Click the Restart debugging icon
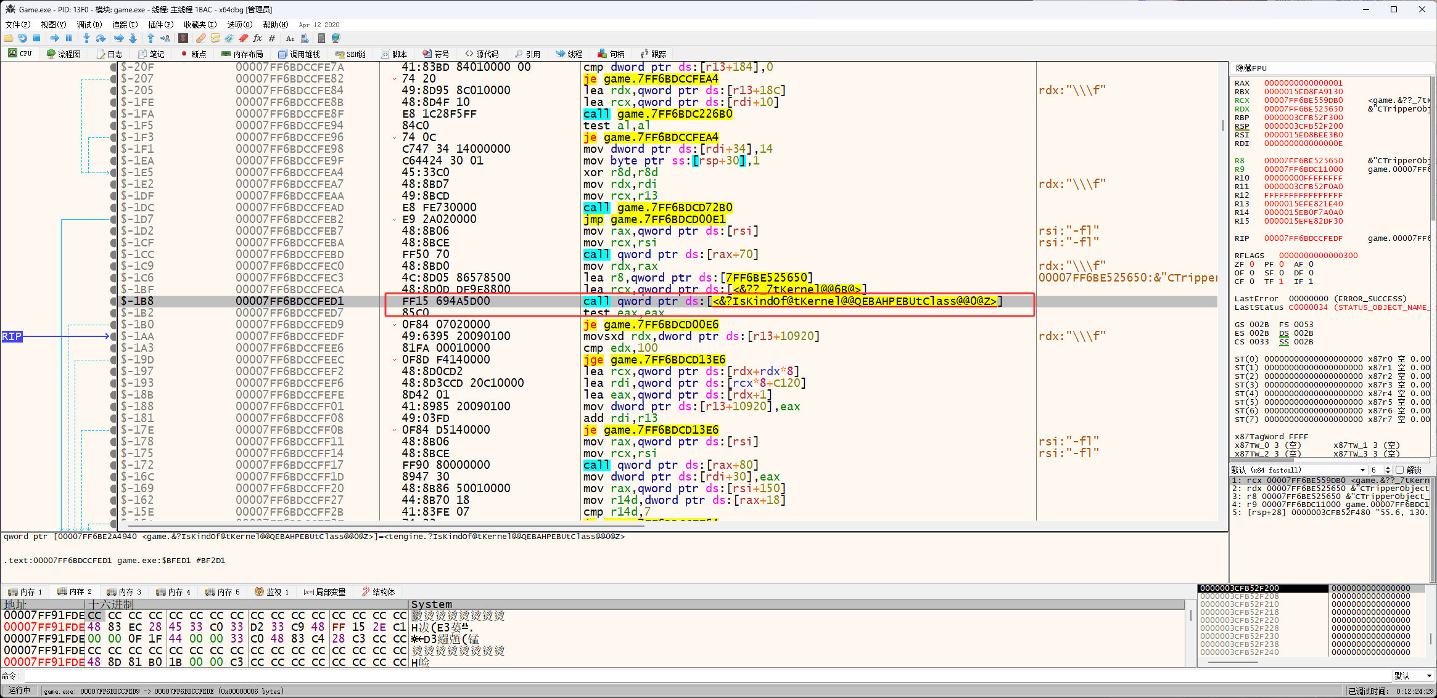Image resolution: width=1437 pixels, height=698 pixels. tap(23, 38)
